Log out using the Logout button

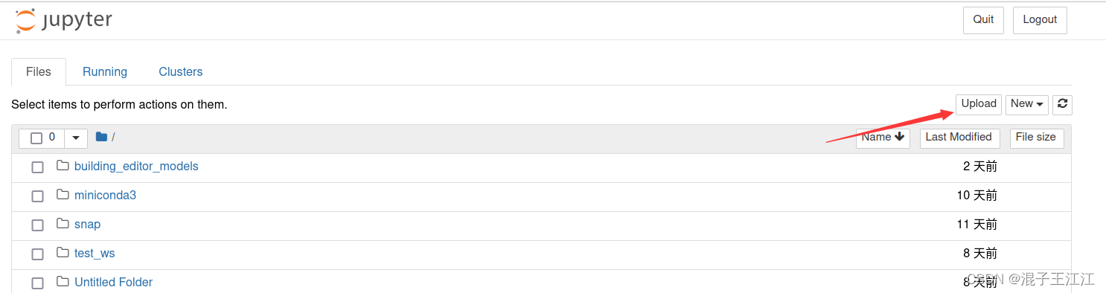(1040, 20)
